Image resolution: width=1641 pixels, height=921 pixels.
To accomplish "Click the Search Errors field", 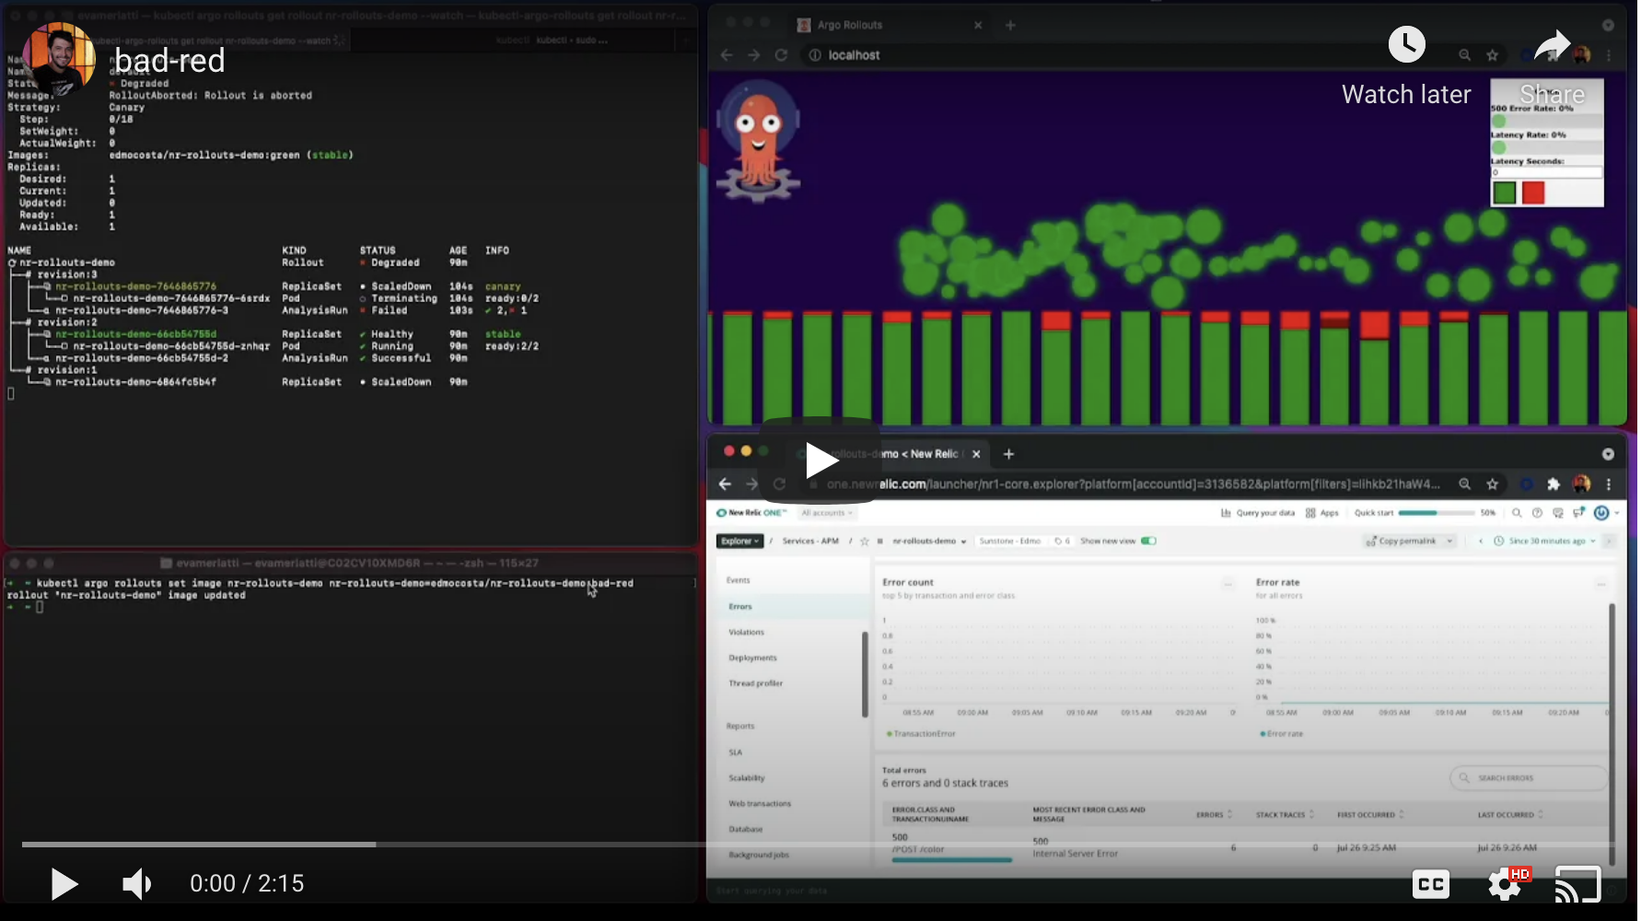I will [x=1529, y=778].
